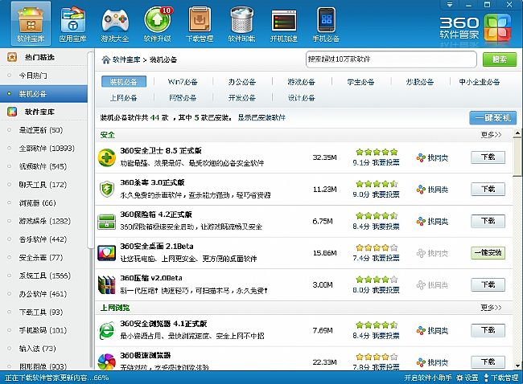Open the 下载管理 toolbar icon

pyautogui.click(x=199, y=23)
